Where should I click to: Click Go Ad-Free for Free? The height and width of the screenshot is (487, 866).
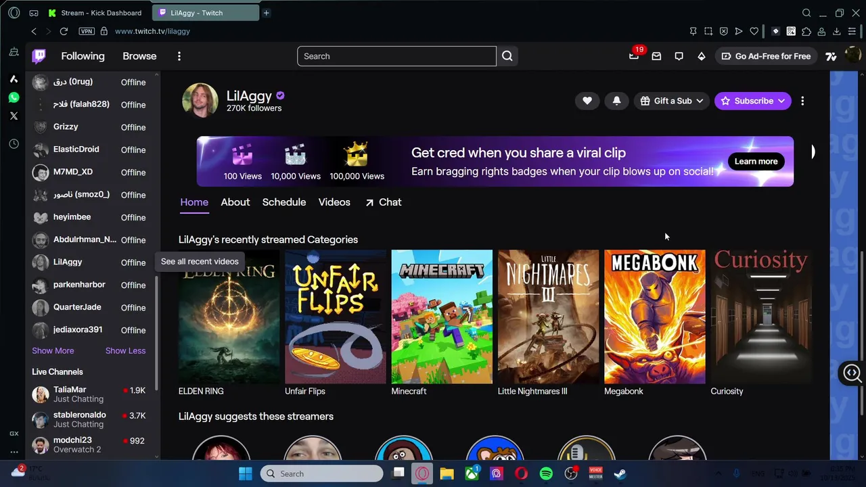pos(765,56)
